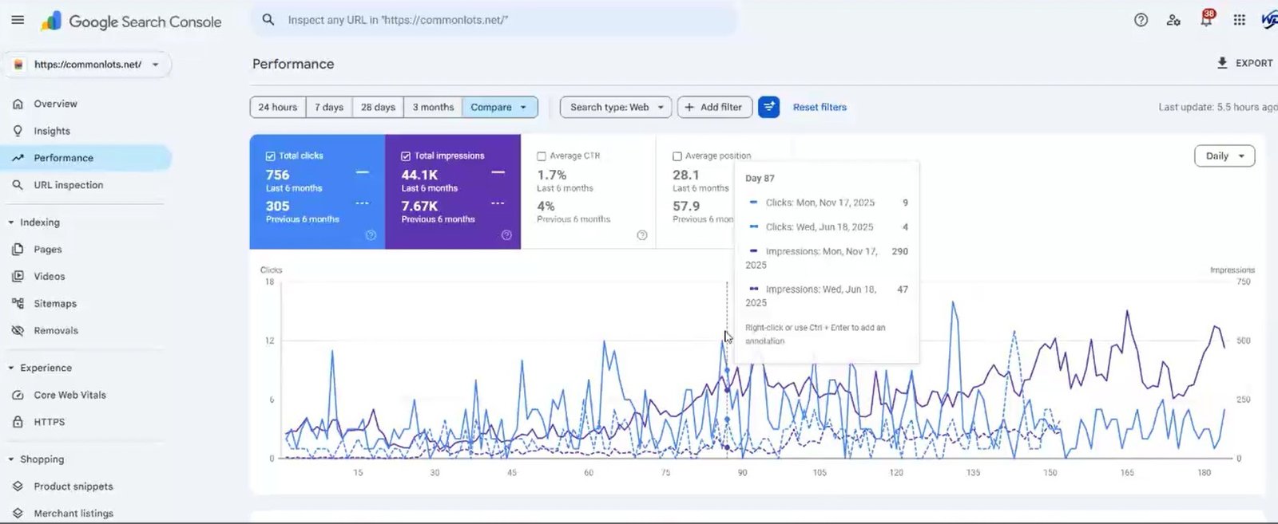The width and height of the screenshot is (1278, 524).
Task: Click the Product snippets icon
Action: click(x=18, y=487)
